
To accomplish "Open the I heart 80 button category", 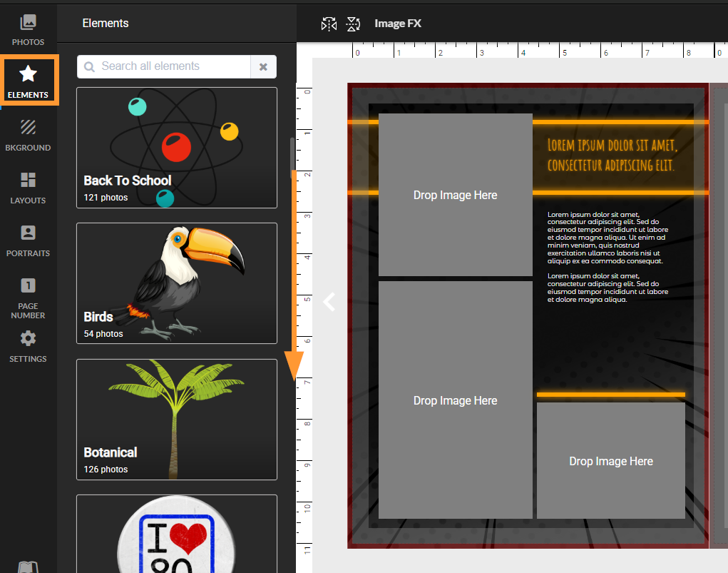I will (x=176, y=534).
